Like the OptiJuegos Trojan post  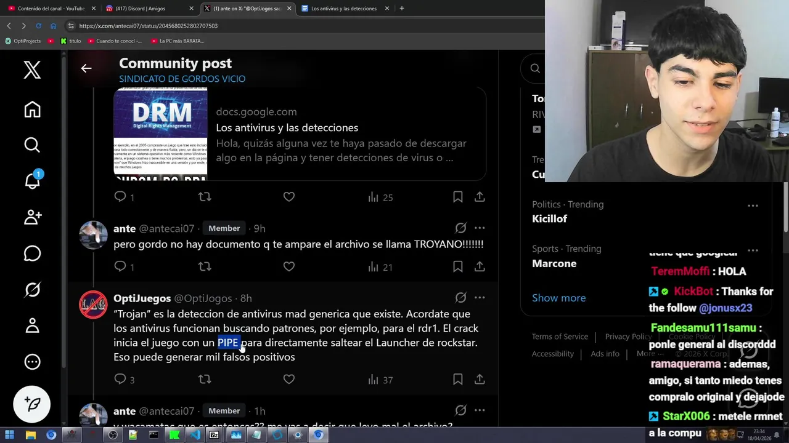pyautogui.click(x=289, y=379)
